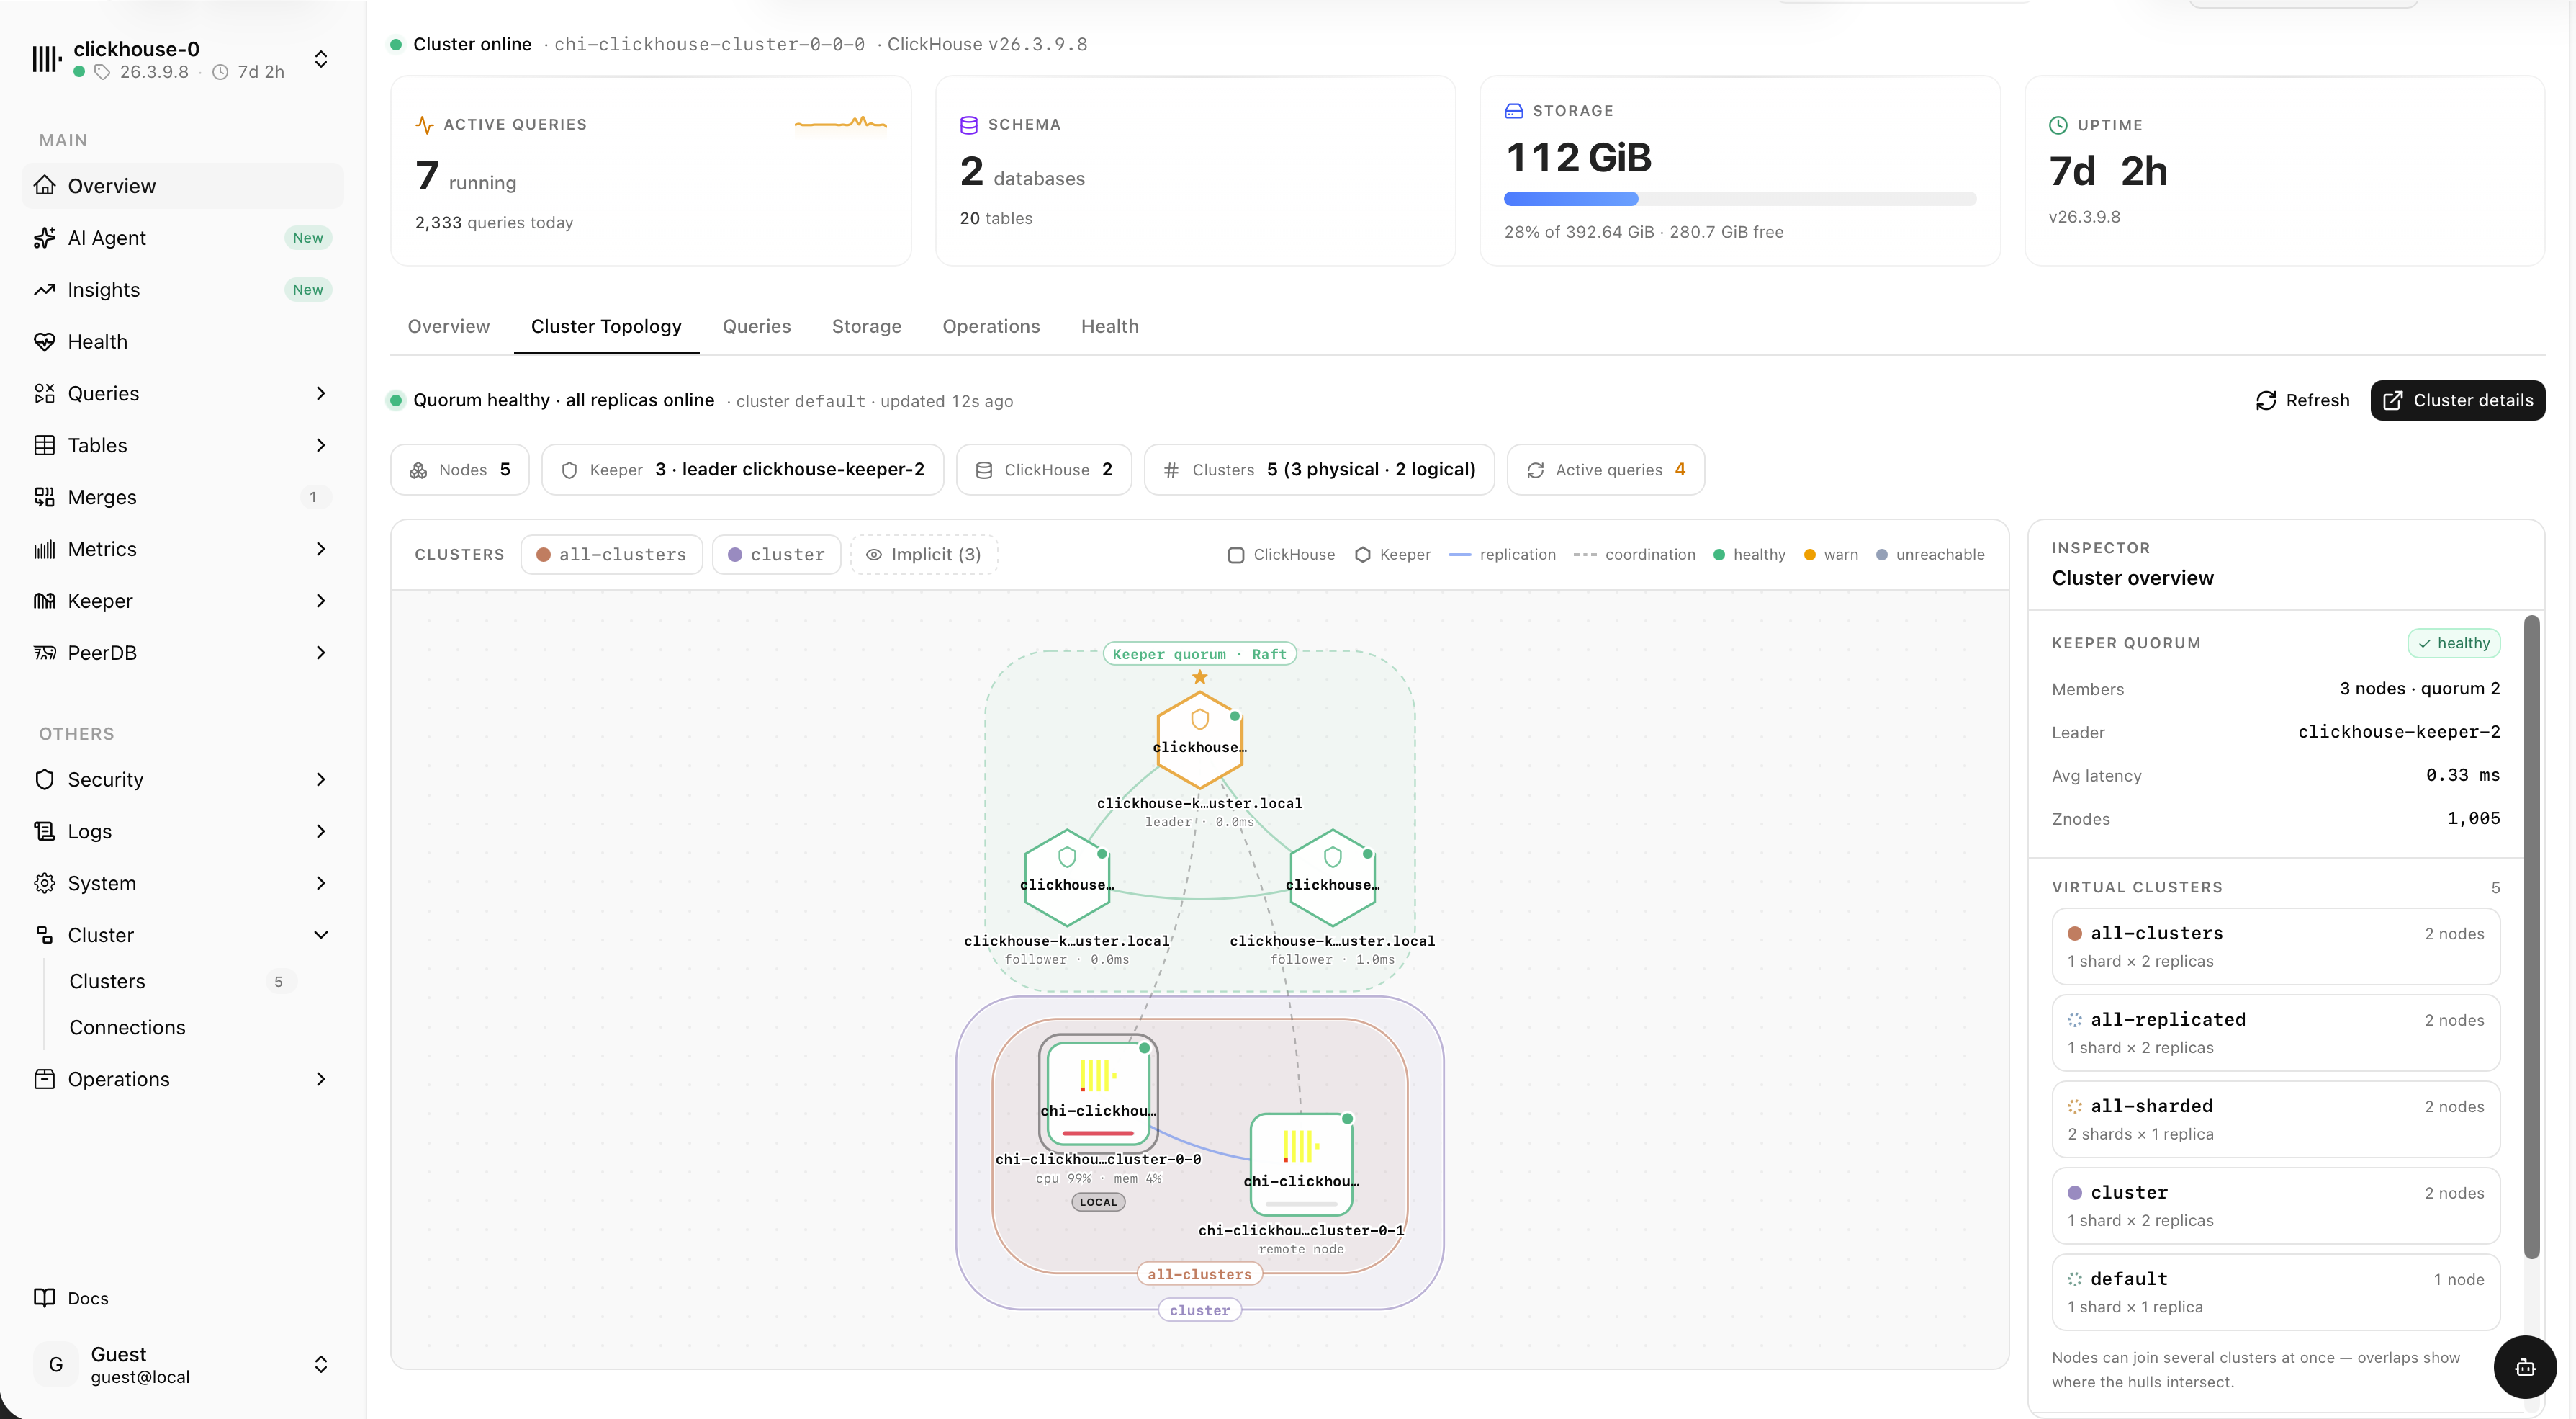Open the Merges sidebar icon

tap(44, 497)
